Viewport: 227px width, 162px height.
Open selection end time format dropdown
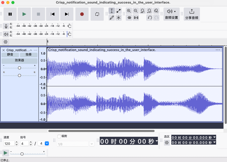click(x=214, y=142)
